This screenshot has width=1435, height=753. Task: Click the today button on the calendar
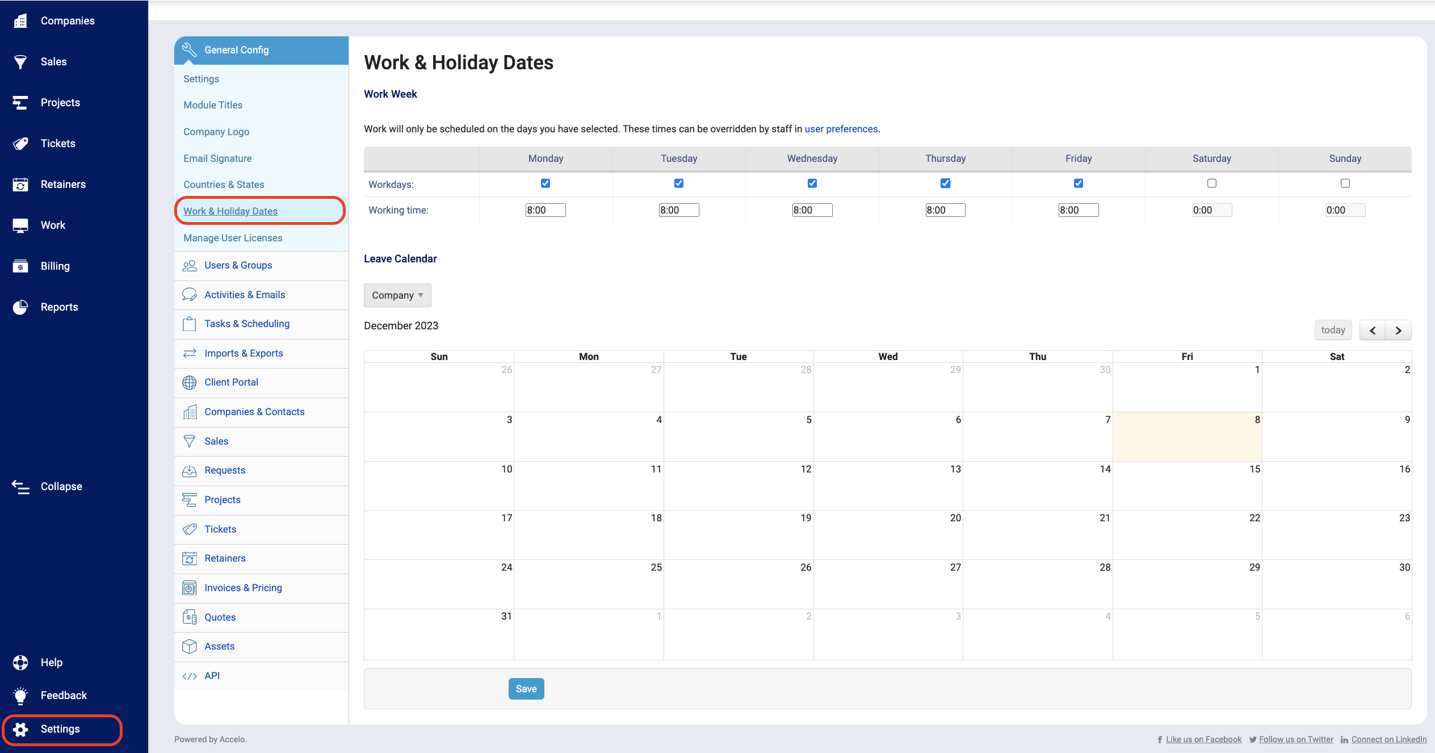pos(1333,331)
